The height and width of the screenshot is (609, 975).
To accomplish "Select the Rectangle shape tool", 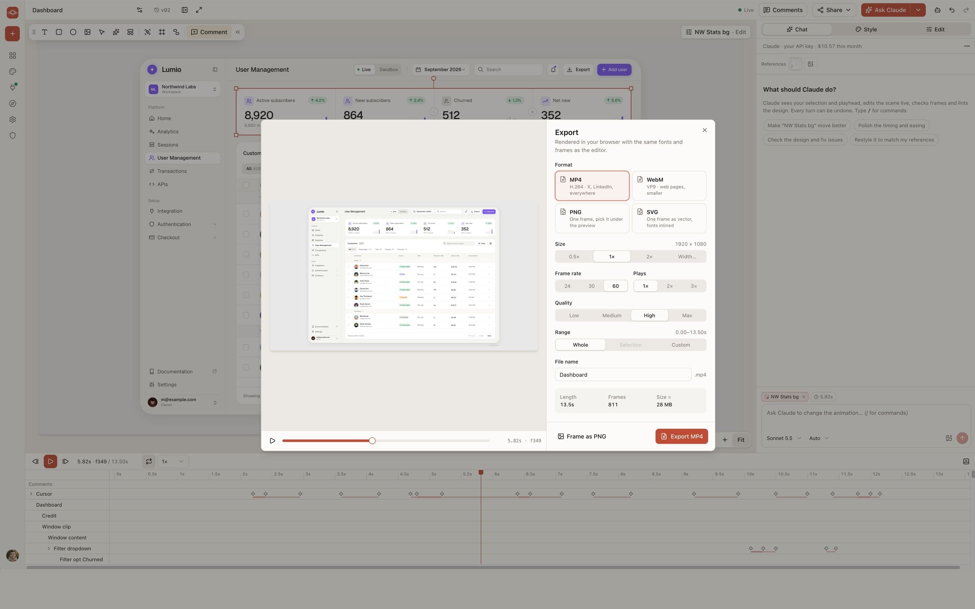I will click(59, 32).
